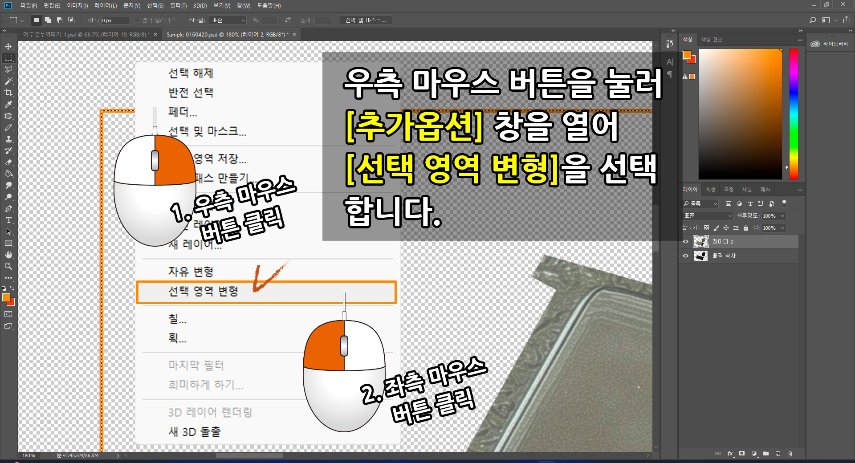Select the Pencil tool in toolbar
The height and width of the screenshot is (463, 855).
[x=8, y=127]
